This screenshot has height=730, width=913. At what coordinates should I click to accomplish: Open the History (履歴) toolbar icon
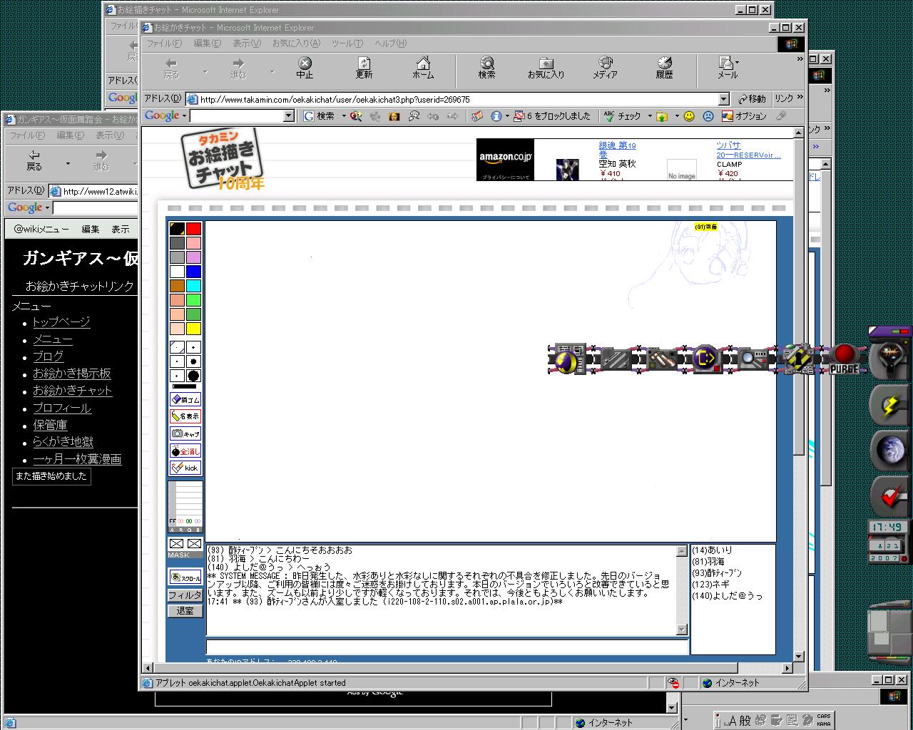pyautogui.click(x=664, y=68)
